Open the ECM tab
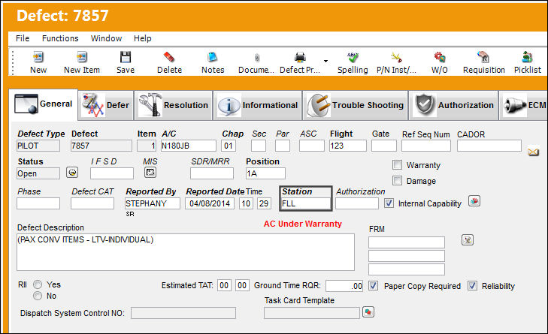548x334 pixels. tap(523, 105)
